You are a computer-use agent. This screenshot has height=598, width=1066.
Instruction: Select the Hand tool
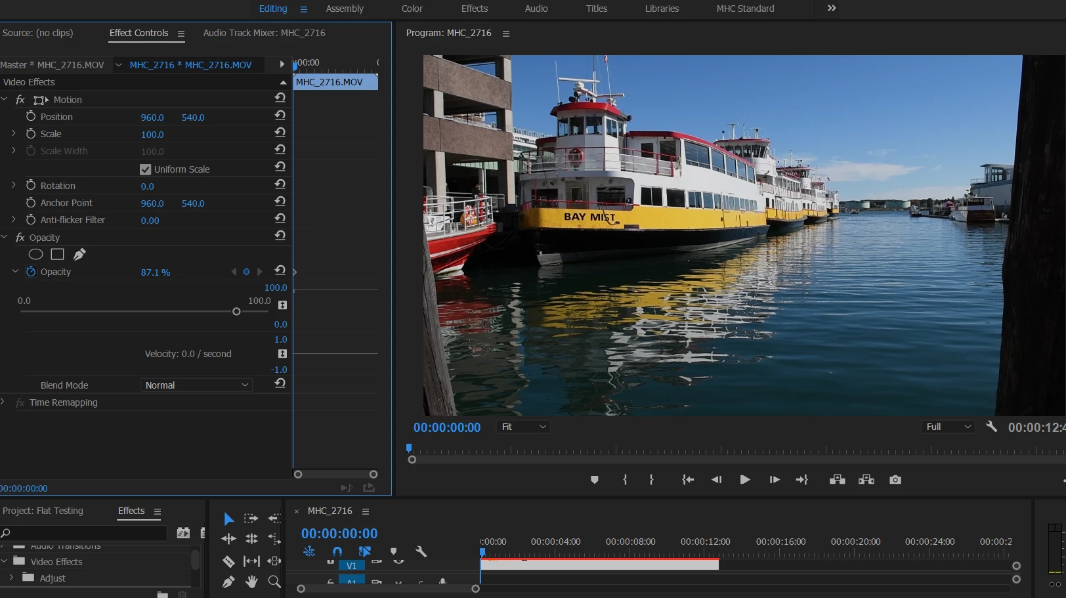pyautogui.click(x=251, y=582)
